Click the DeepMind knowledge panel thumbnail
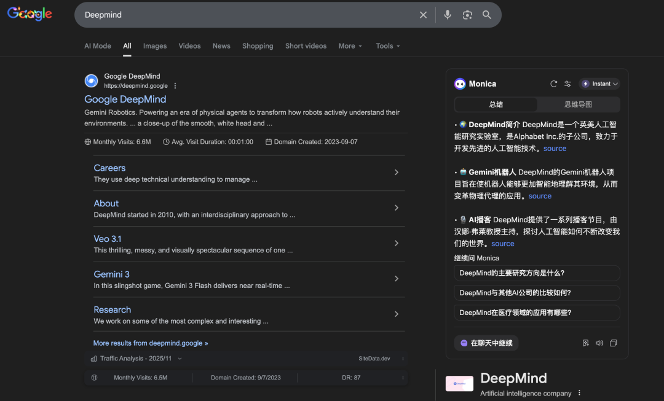This screenshot has width=664, height=401. (459, 383)
